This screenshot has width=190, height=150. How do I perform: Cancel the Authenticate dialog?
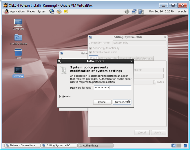click(x=102, y=102)
